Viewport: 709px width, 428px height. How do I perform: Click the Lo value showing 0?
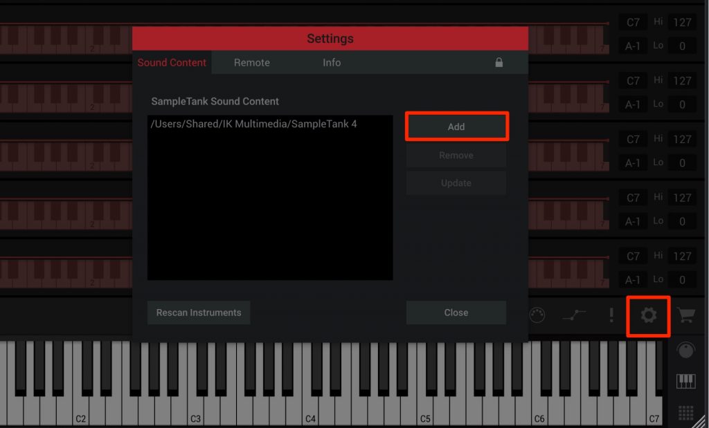coord(682,46)
